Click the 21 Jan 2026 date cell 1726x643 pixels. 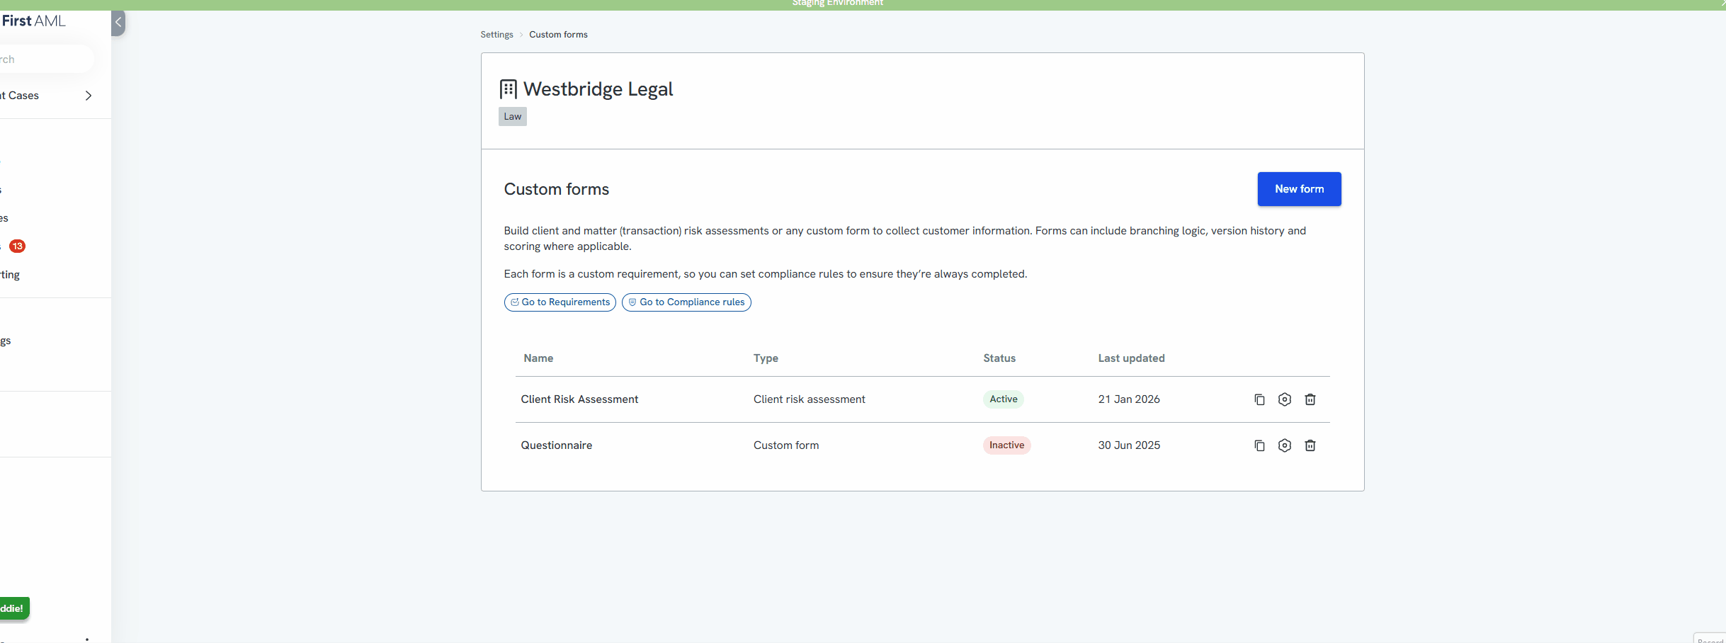[1129, 399]
